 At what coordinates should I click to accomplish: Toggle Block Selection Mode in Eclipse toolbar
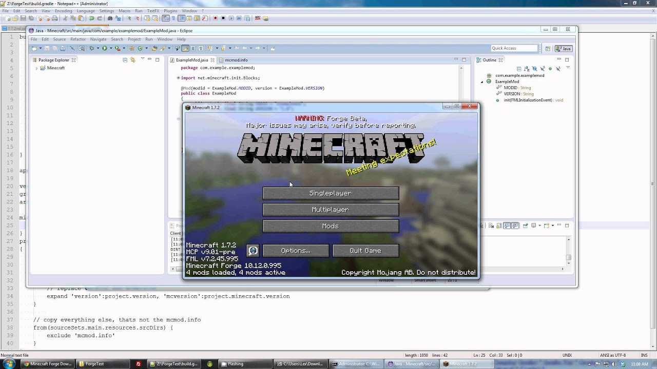(x=193, y=48)
